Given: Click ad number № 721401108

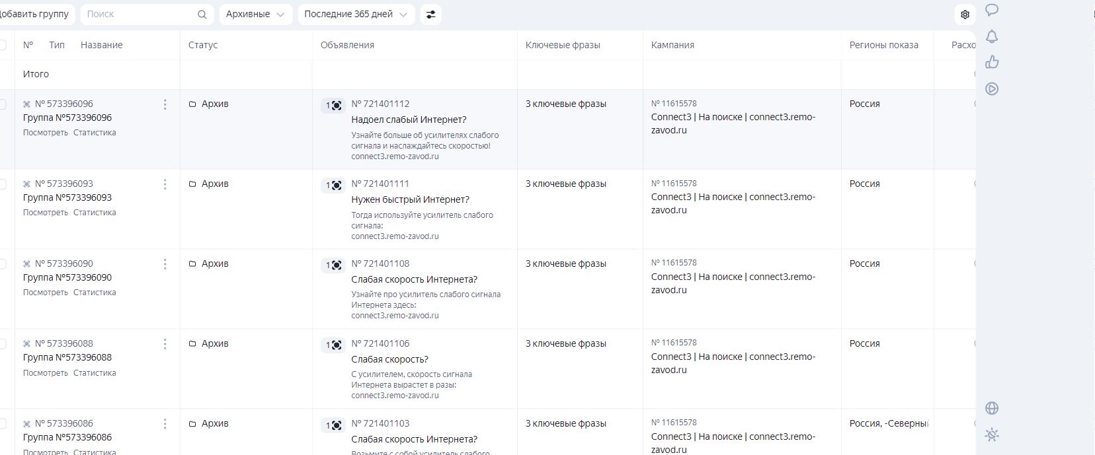Looking at the screenshot, I should point(380,263).
